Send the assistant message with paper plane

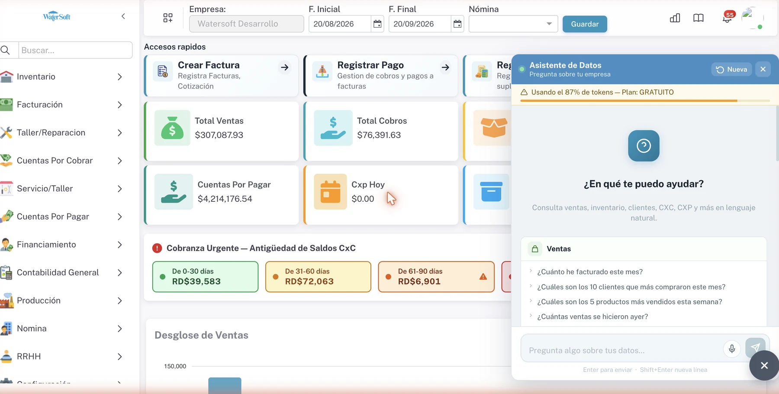755,348
